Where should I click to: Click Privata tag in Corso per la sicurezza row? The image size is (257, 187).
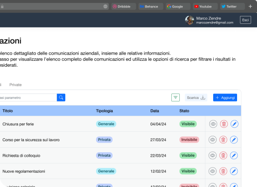104,140
